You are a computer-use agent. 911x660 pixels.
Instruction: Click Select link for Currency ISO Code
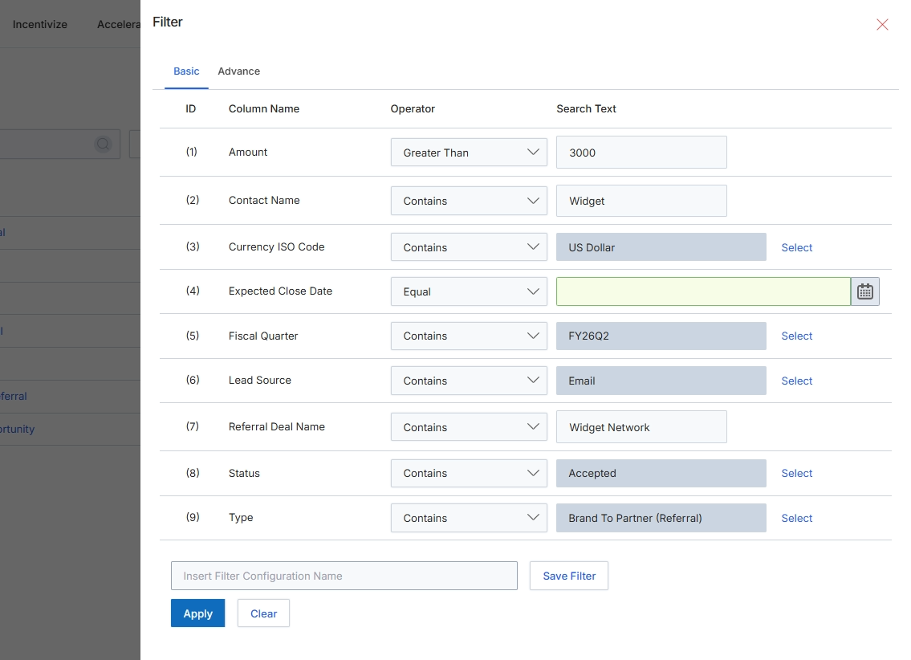796,247
